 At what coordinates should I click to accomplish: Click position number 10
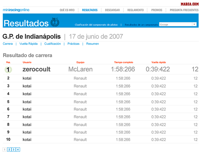(x=8, y=139)
